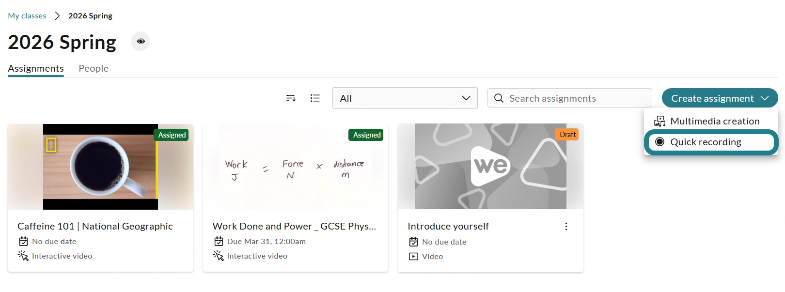Image resolution: width=785 pixels, height=292 pixels.
Task: Click calendar icon on Introduce yourself card
Action: point(413,242)
